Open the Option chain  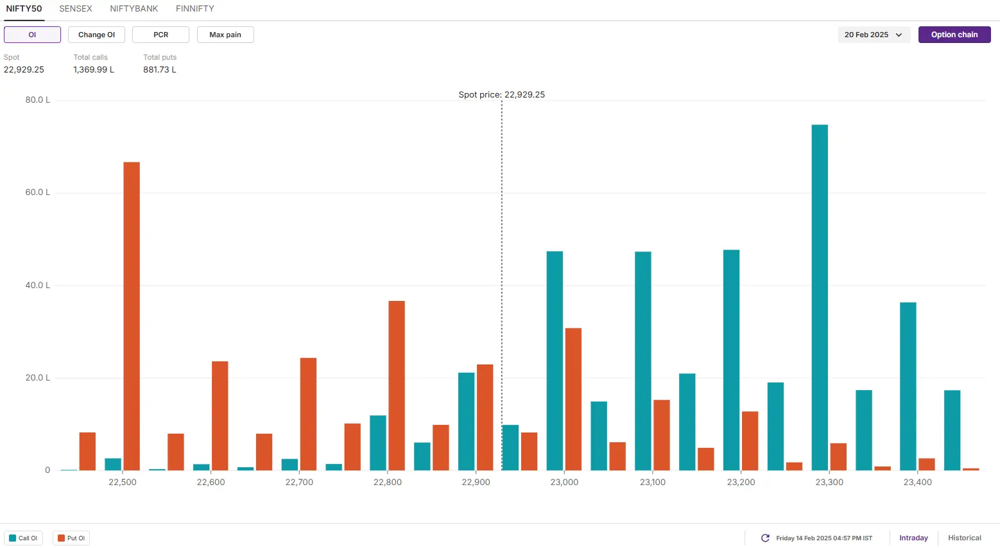coord(954,35)
